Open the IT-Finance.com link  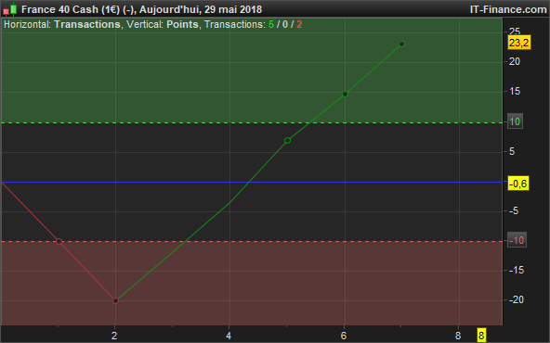coord(508,9)
